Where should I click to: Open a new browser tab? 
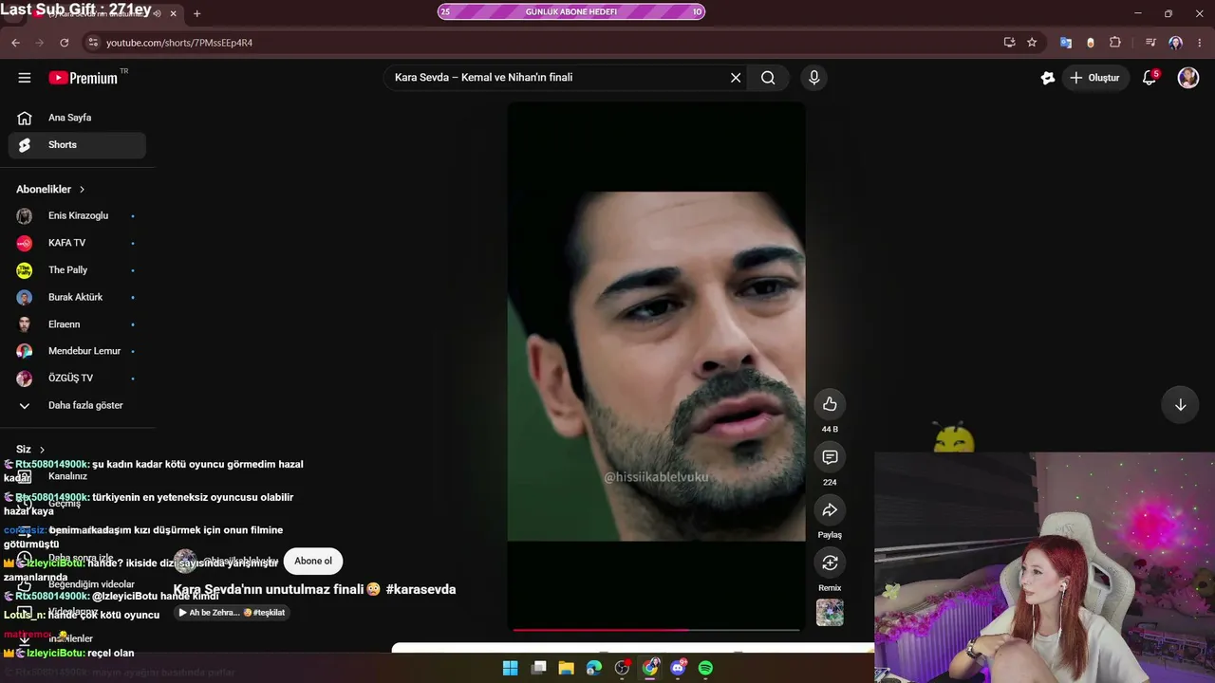click(196, 13)
